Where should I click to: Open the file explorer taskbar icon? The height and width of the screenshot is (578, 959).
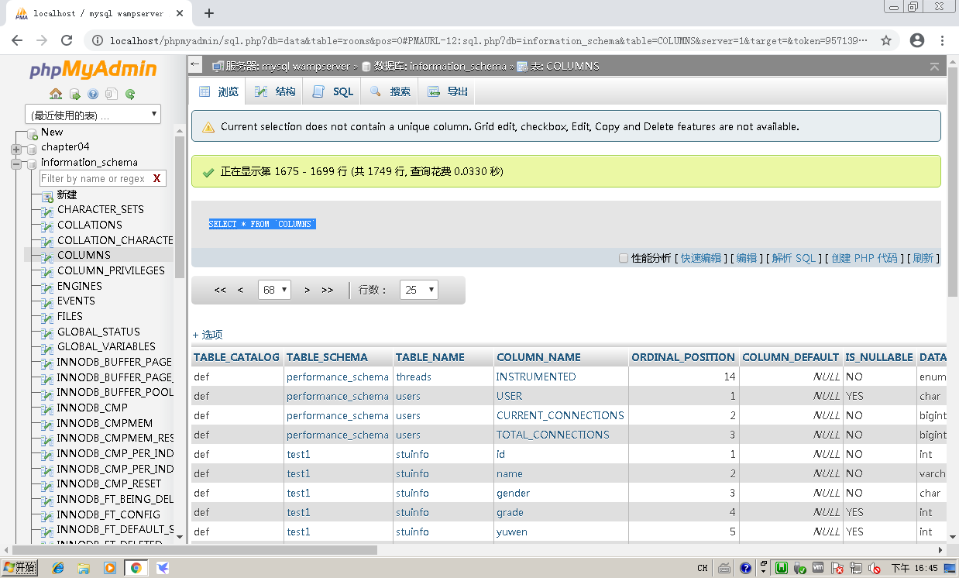pos(84,568)
